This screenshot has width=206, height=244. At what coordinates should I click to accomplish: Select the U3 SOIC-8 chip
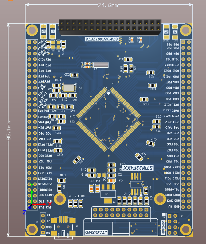[x=136, y=184]
